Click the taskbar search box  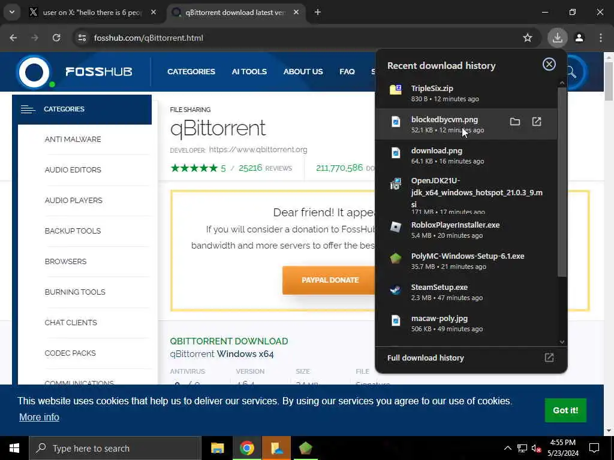coord(115,448)
